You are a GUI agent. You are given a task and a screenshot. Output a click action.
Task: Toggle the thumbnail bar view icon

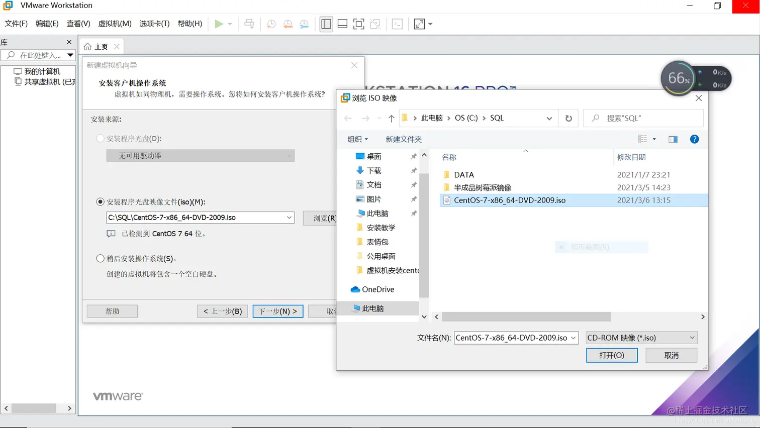click(342, 24)
